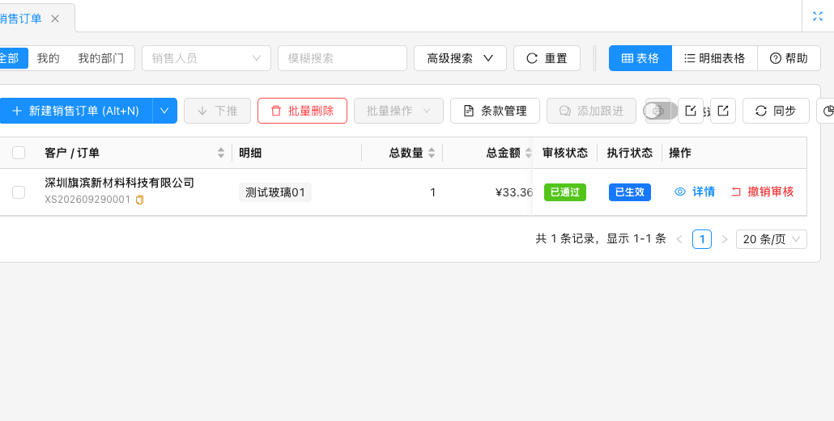Image resolution: width=834 pixels, height=421 pixels.
Task: Open 详情 for the order row
Action: pos(695,192)
